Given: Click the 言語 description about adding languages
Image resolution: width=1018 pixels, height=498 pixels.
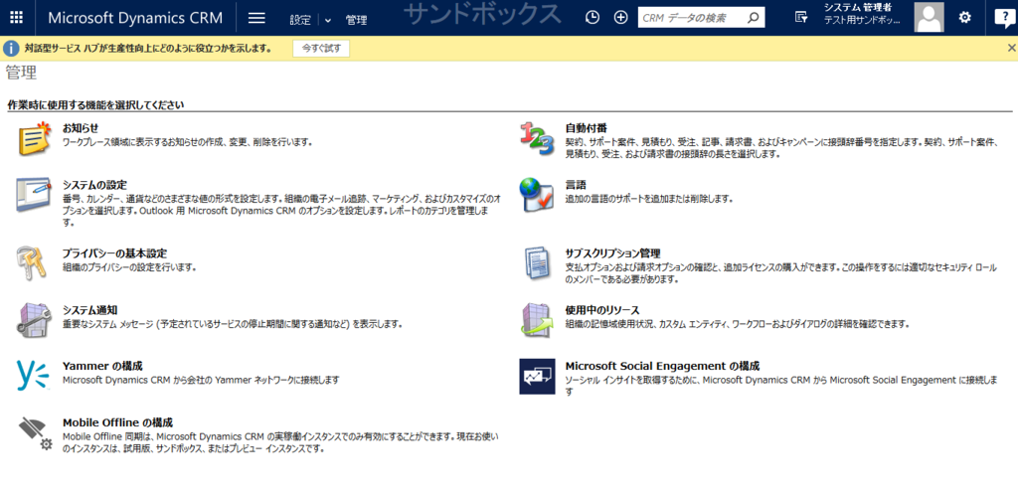Looking at the screenshot, I should click(648, 198).
